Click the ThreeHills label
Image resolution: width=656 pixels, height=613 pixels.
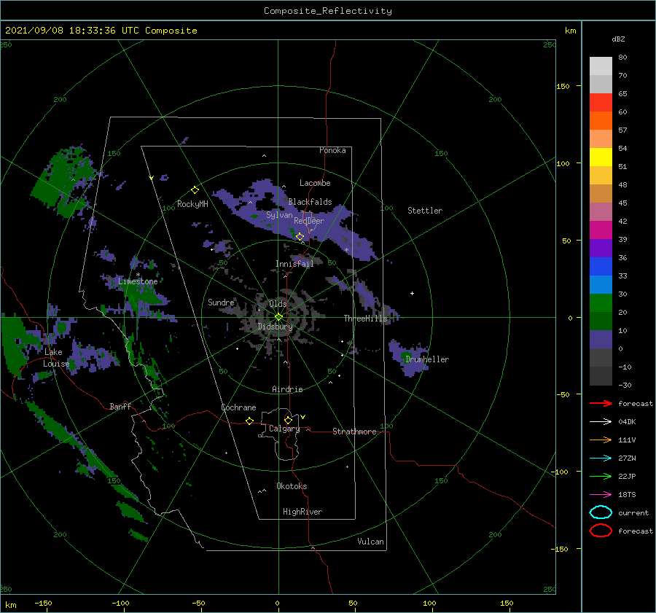(365, 319)
